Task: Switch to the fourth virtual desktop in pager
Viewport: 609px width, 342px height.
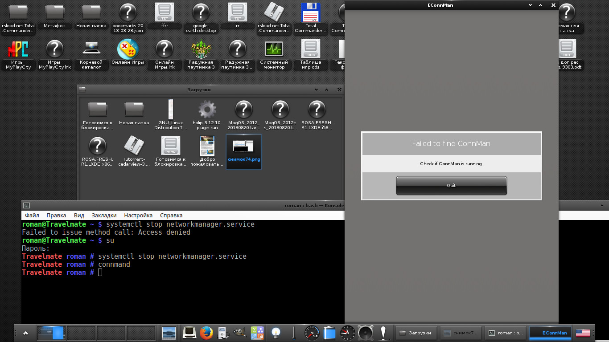Action: coord(141,333)
